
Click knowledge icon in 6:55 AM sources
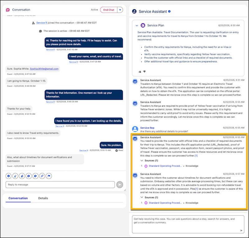click(x=146, y=166)
